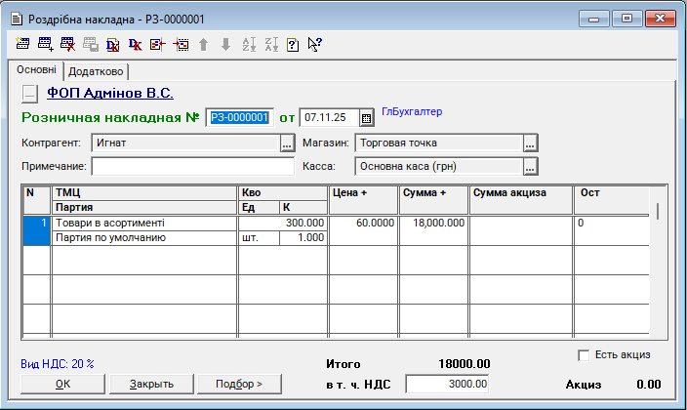The height and width of the screenshot is (410, 687).
Task: Switch to the Додатково tab
Action: 97,71
